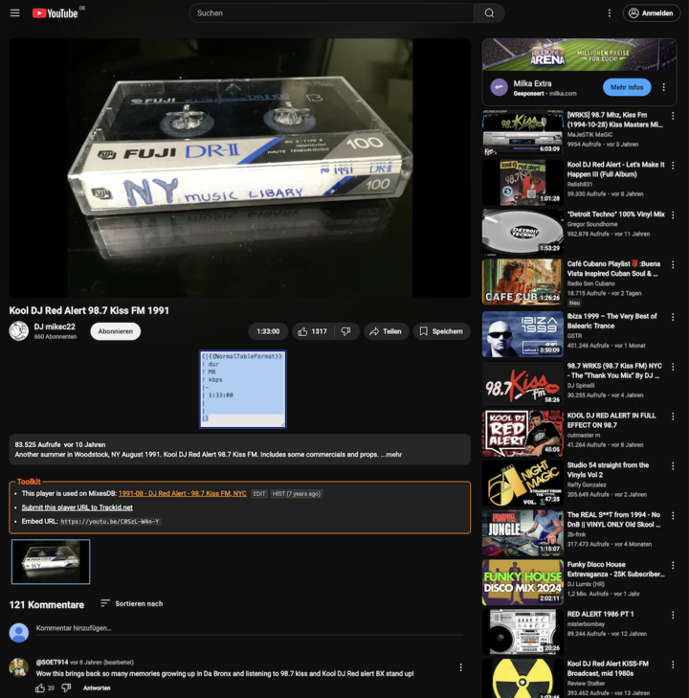Open the Kool DJ Red Alert KISS-FM Broadcast title
Image resolution: width=689 pixels, height=698 pixels.
[608, 668]
